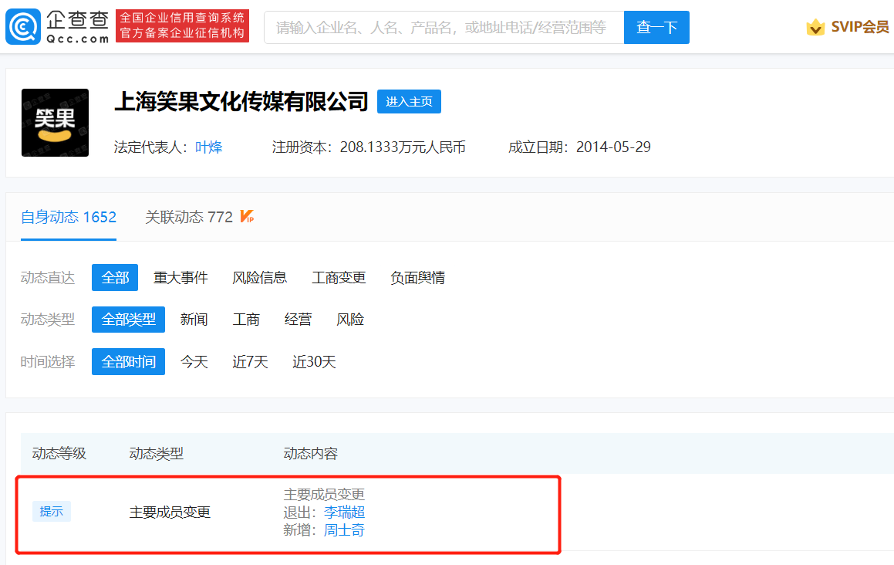Click the Qcc.com logo icon
The image size is (894, 565).
[x=23, y=27]
